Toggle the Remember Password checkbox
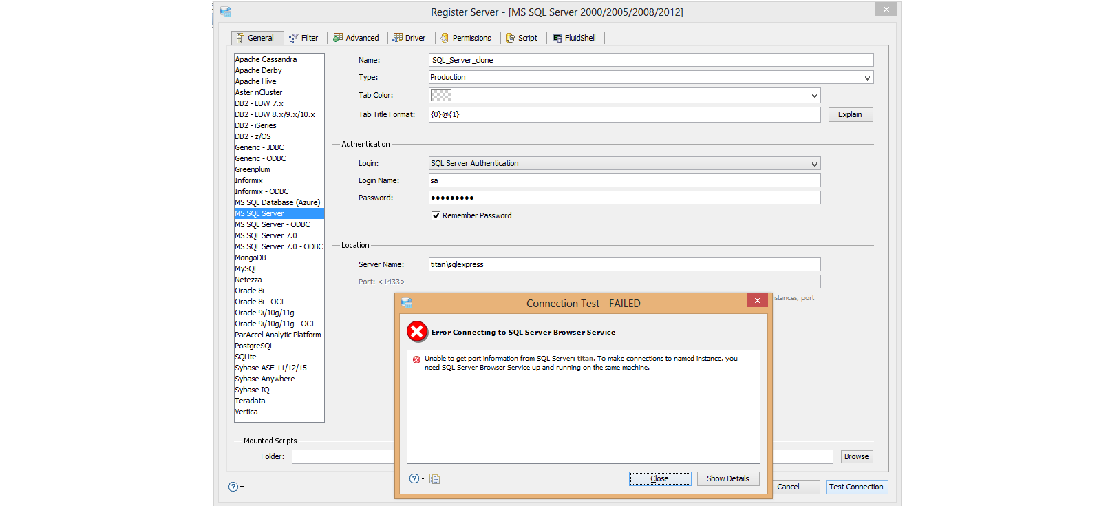 click(x=436, y=215)
